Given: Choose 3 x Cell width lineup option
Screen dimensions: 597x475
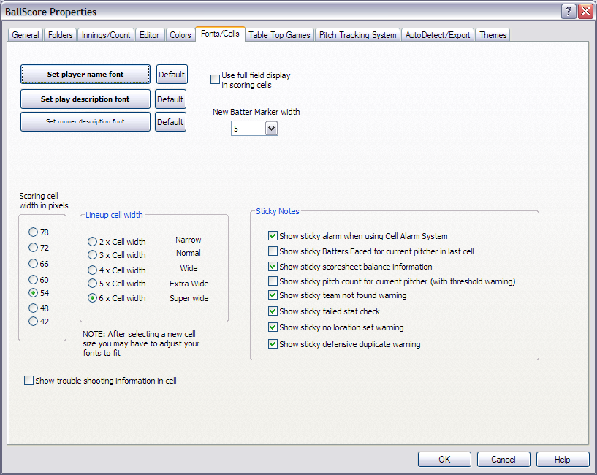Looking at the screenshot, I should point(92,254).
